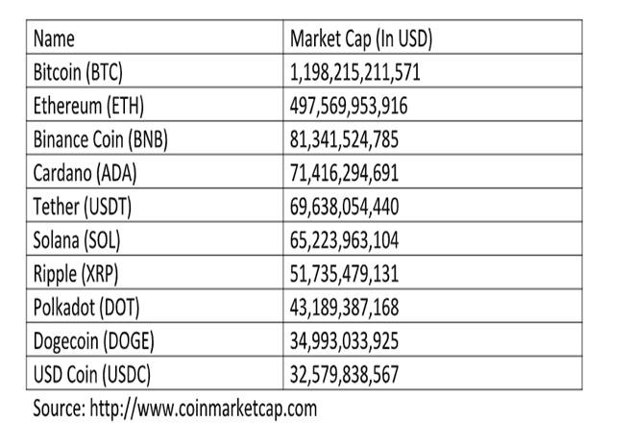Select the Bitcoin (BTC) cell
The height and width of the screenshot is (423, 634).
click(x=78, y=72)
